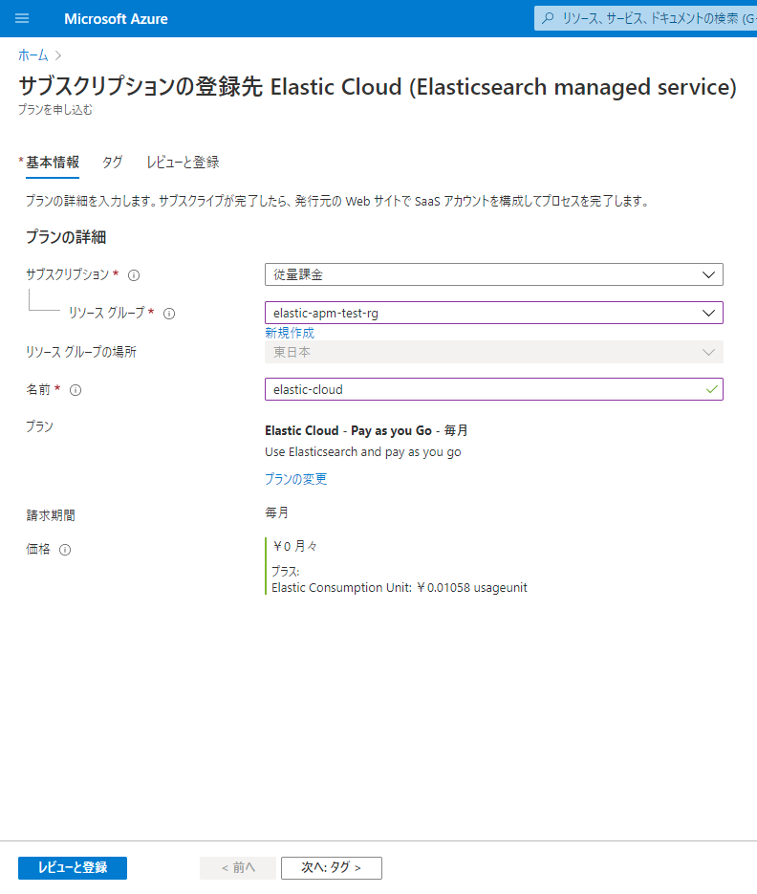
Task: Expand the resource group dropdown elastic-apm-test-rg
Action: 493,313
